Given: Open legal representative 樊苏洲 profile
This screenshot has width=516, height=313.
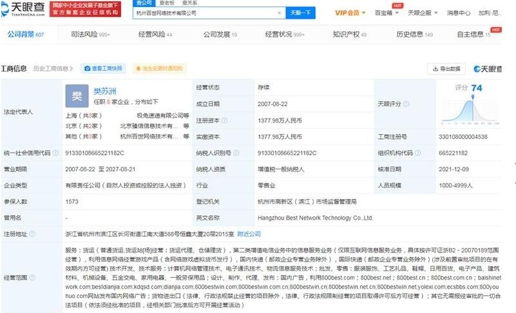Looking at the screenshot, I should [105, 91].
